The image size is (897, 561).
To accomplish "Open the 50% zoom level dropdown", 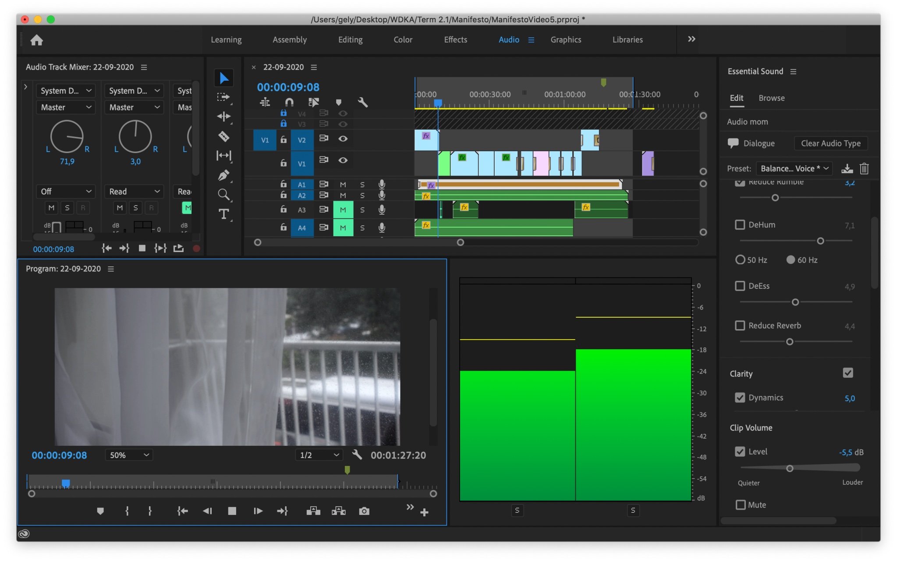I will click(129, 455).
